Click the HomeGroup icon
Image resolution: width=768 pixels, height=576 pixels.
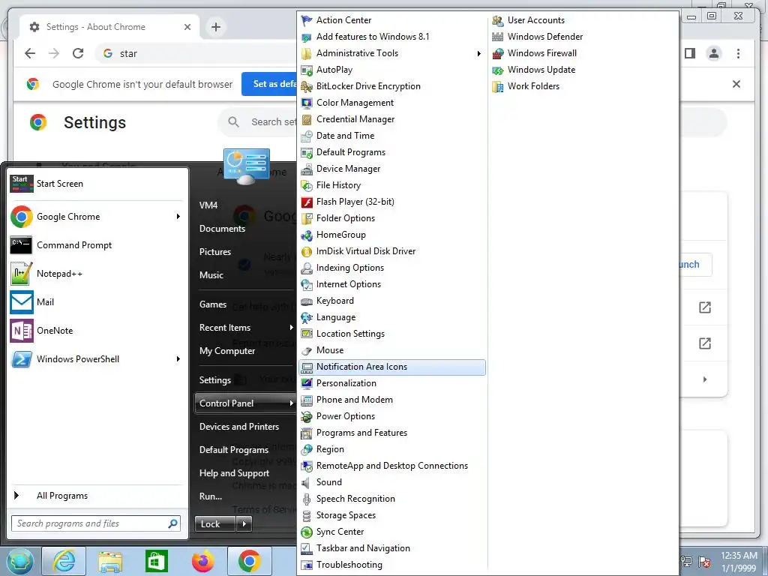pos(307,235)
